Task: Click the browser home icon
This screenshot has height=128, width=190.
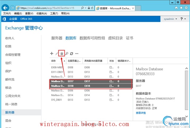Action: tap(176, 8)
